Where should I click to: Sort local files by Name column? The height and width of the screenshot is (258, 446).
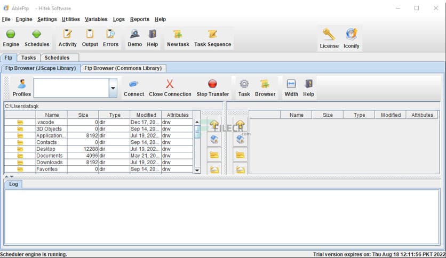pos(52,115)
